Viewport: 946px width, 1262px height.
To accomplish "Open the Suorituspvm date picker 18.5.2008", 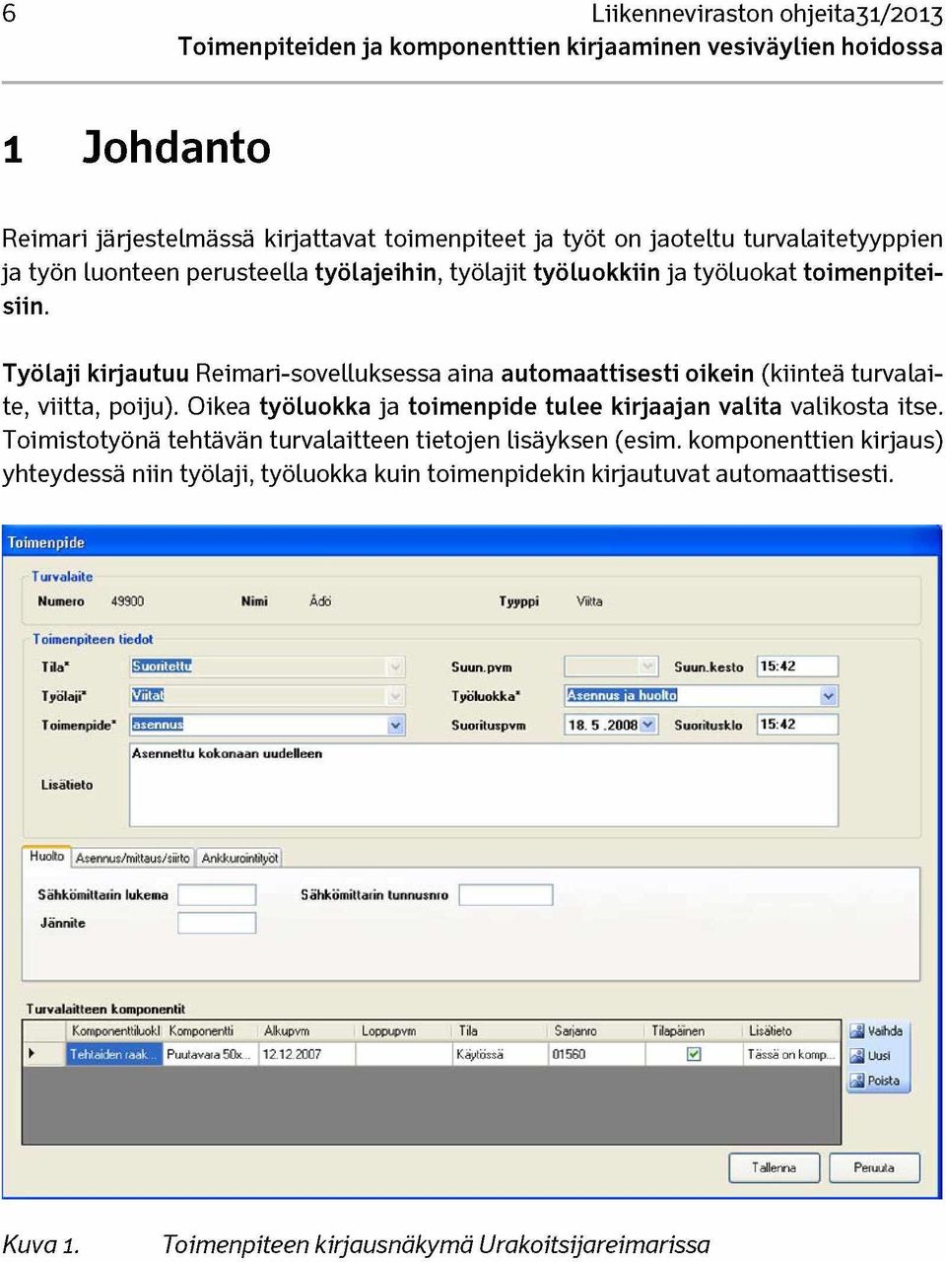I will pyautogui.click(x=647, y=725).
